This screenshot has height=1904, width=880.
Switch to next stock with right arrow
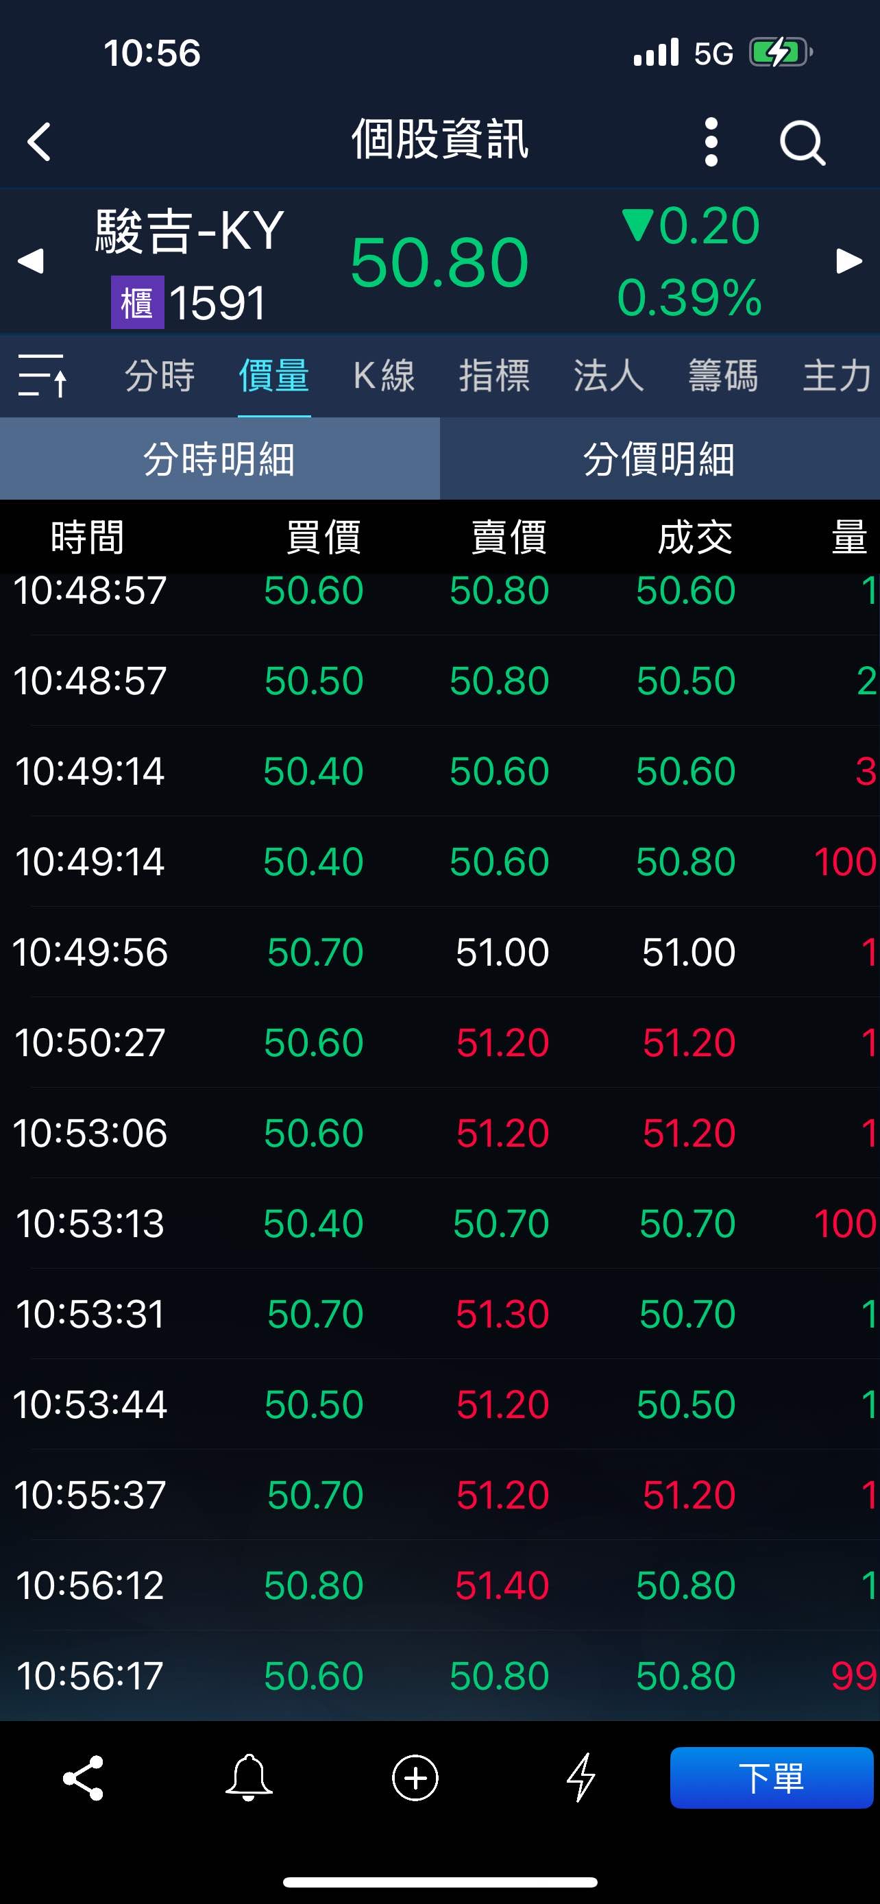[849, 261]
